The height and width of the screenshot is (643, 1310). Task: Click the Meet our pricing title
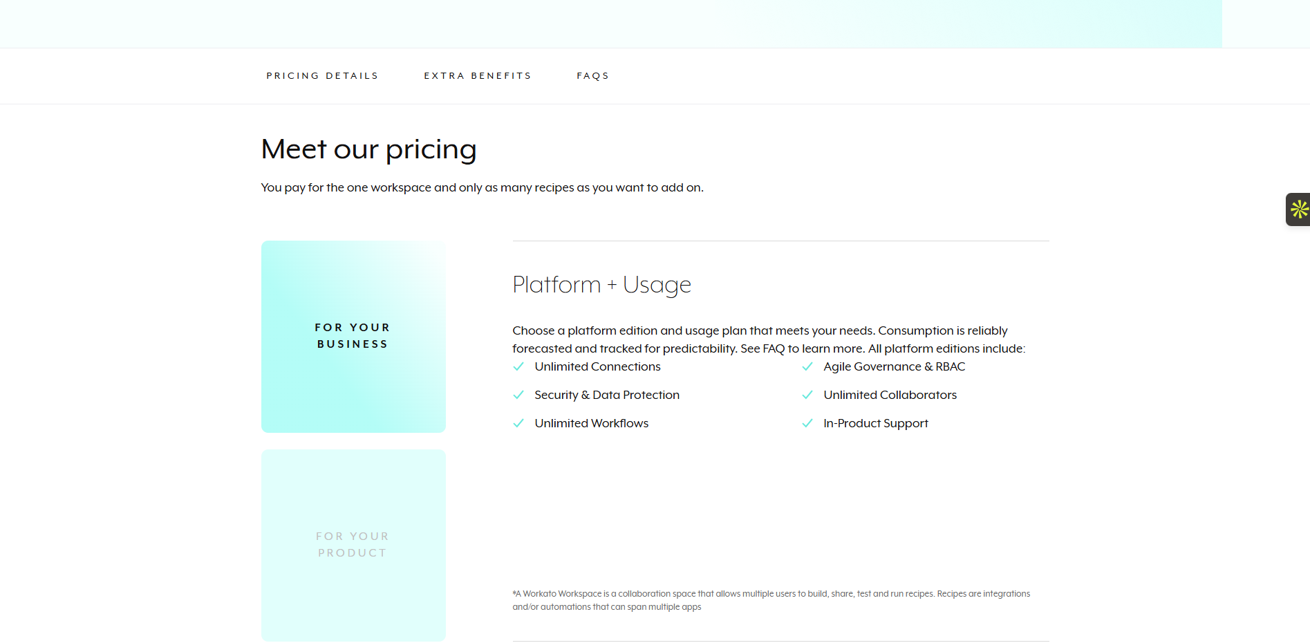click(368, 148)
